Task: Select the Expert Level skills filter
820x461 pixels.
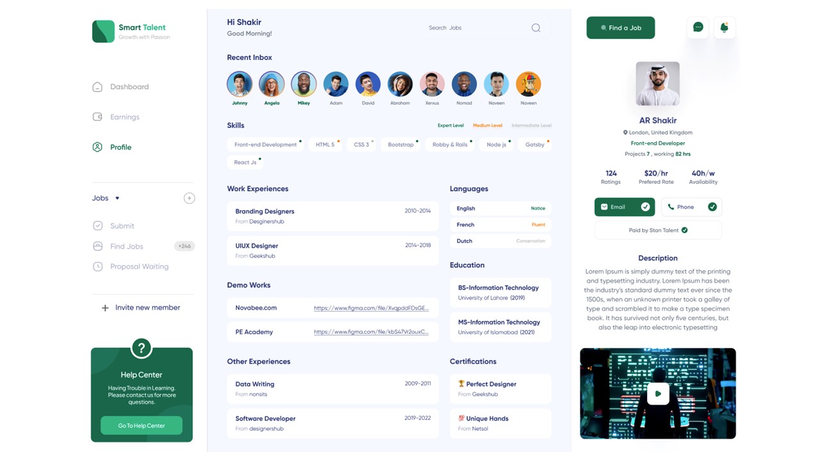Action: [450, 125]
